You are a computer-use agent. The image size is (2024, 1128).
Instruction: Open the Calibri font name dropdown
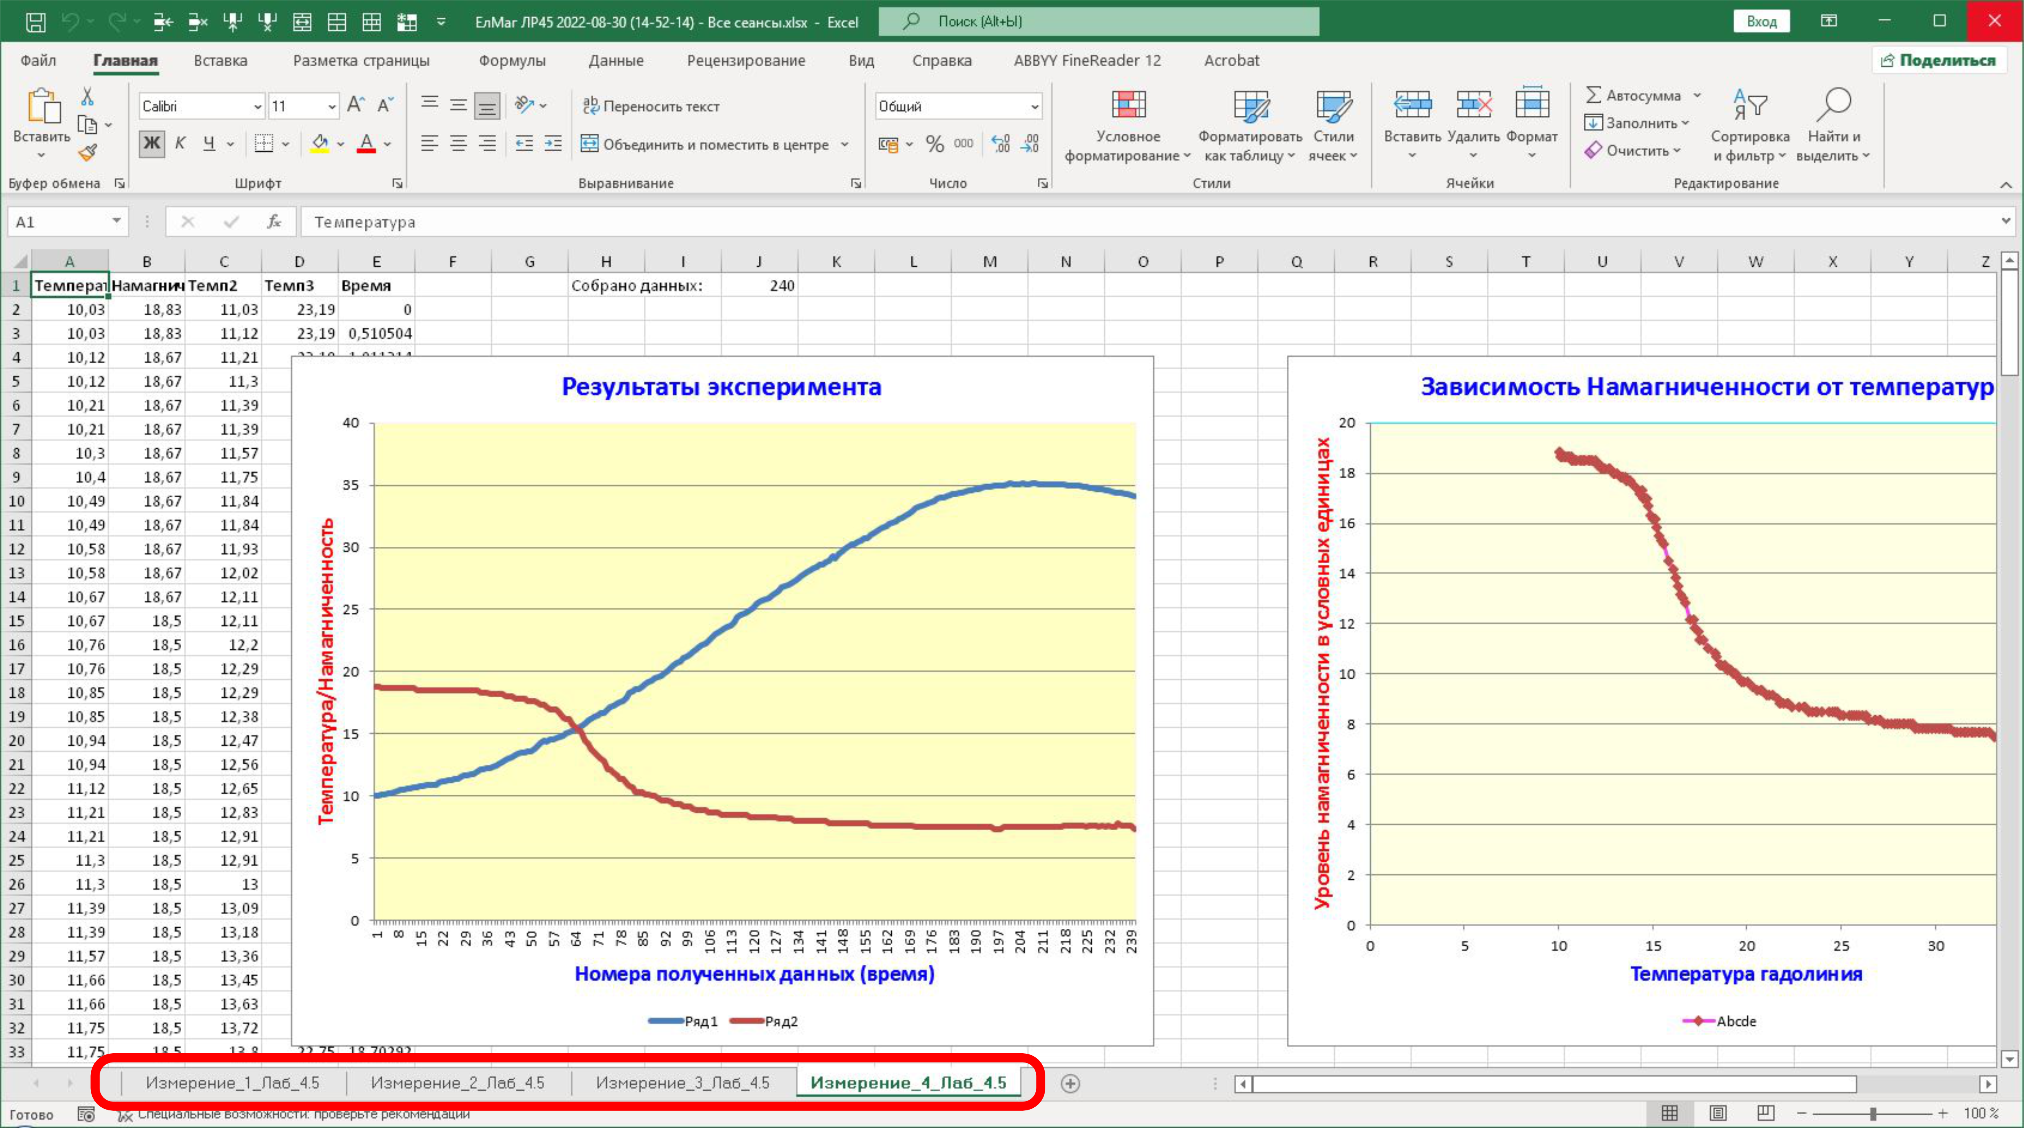(x=257, y=106)
